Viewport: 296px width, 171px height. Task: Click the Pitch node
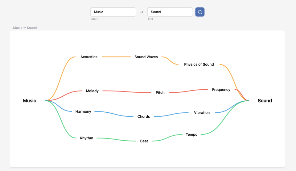pyautogui.click(x=160, y=92)
